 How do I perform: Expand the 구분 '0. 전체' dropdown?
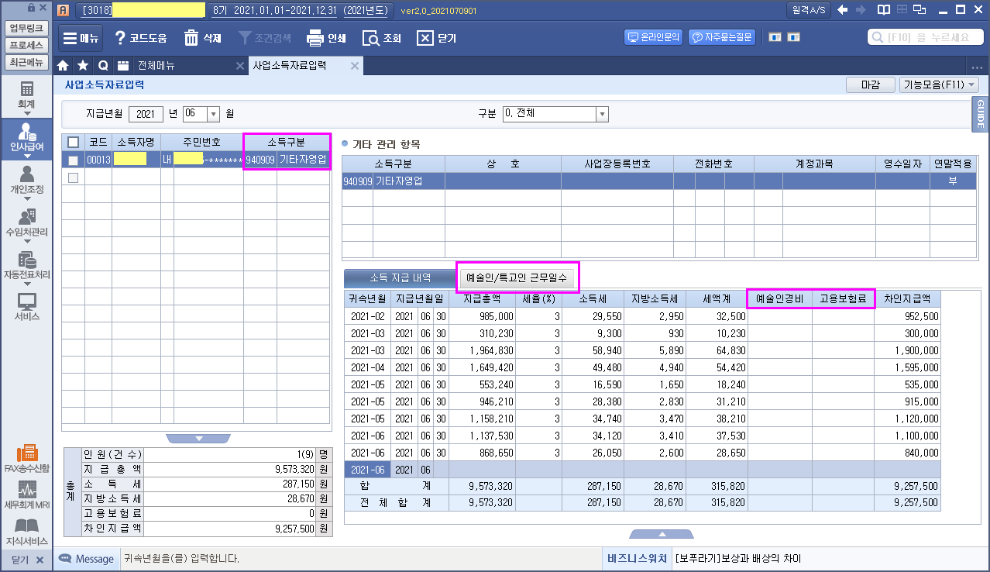coord(601,114)
